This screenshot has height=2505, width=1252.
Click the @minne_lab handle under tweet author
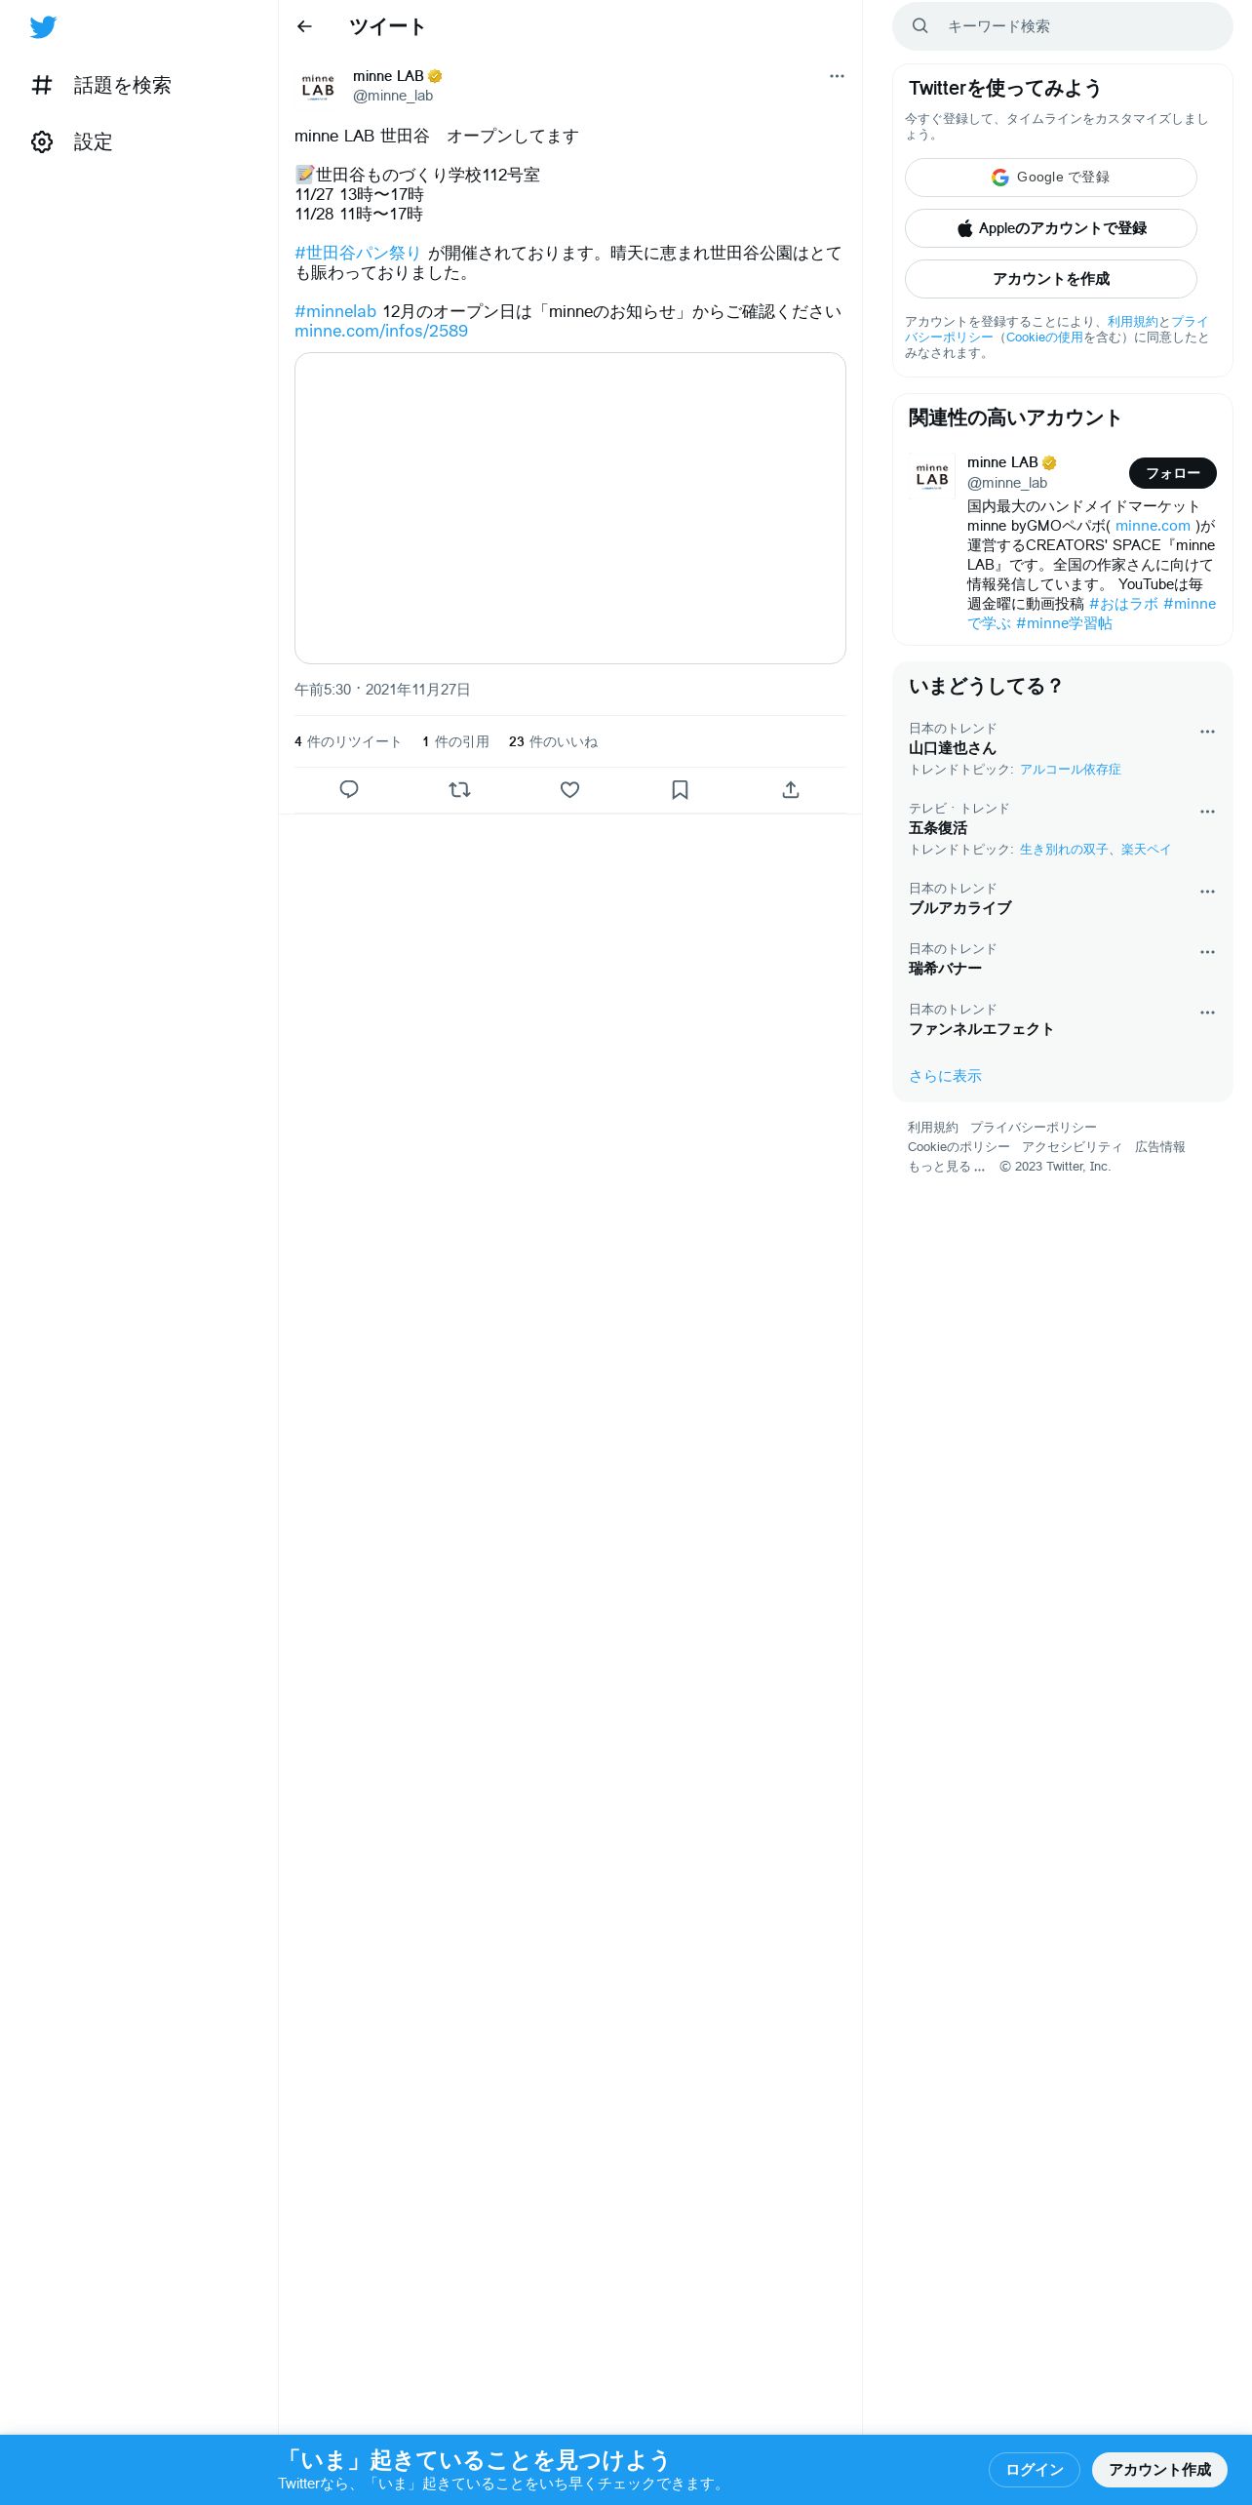pos(393,96)
